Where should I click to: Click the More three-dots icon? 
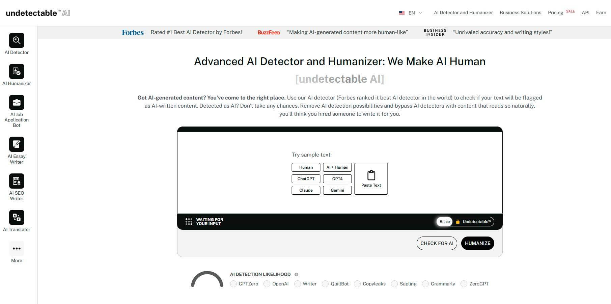coord(17,249)
